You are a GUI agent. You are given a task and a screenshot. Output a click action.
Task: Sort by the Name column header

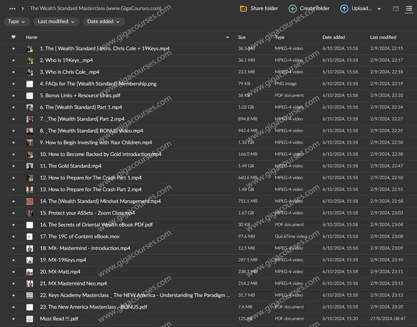click(x=32, y=37)
